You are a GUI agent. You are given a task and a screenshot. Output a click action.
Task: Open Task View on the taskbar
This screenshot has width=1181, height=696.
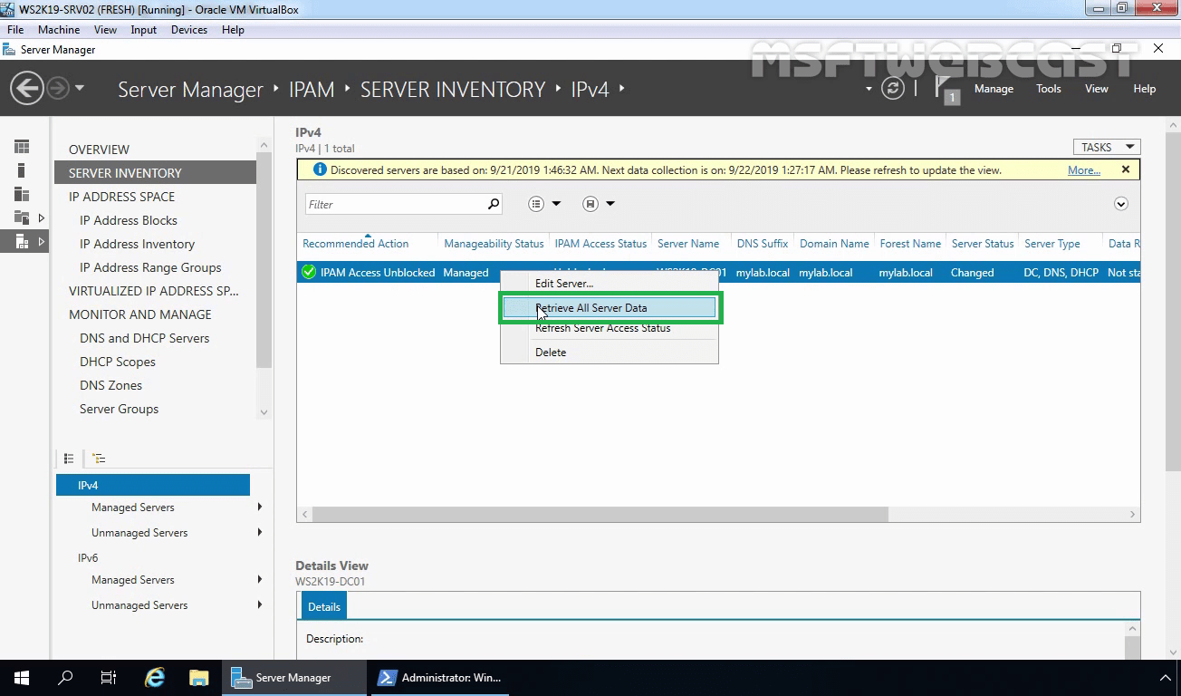tap(109, 677)
